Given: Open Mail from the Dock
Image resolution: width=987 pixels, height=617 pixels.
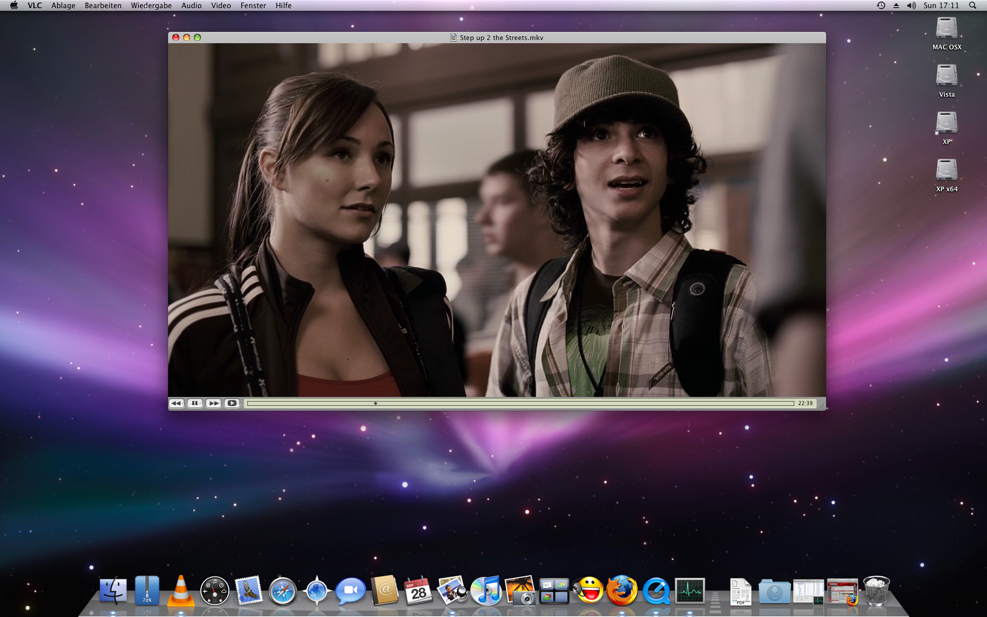Looking at the screenshot, I should pyautogui.click(x=249, y=590).
